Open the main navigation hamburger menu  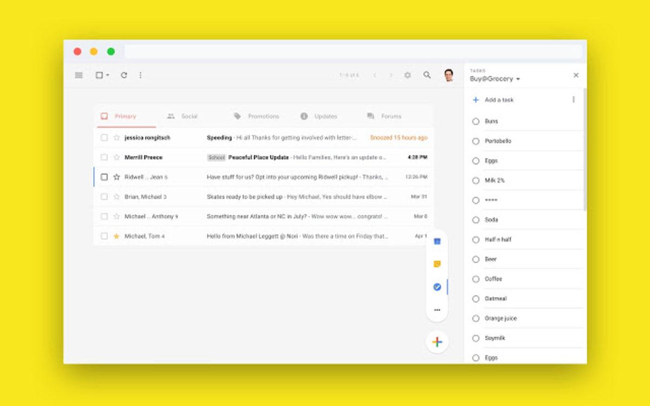pyautogui.click(x=77, y=75)
